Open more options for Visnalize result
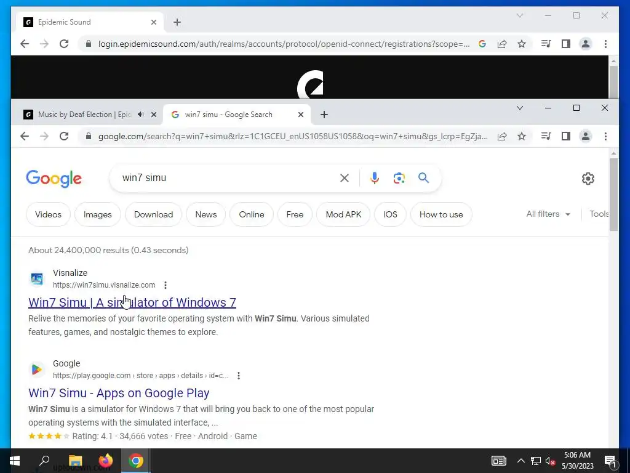The width and height of the screenshot is (630, 473). click(165, 285)
